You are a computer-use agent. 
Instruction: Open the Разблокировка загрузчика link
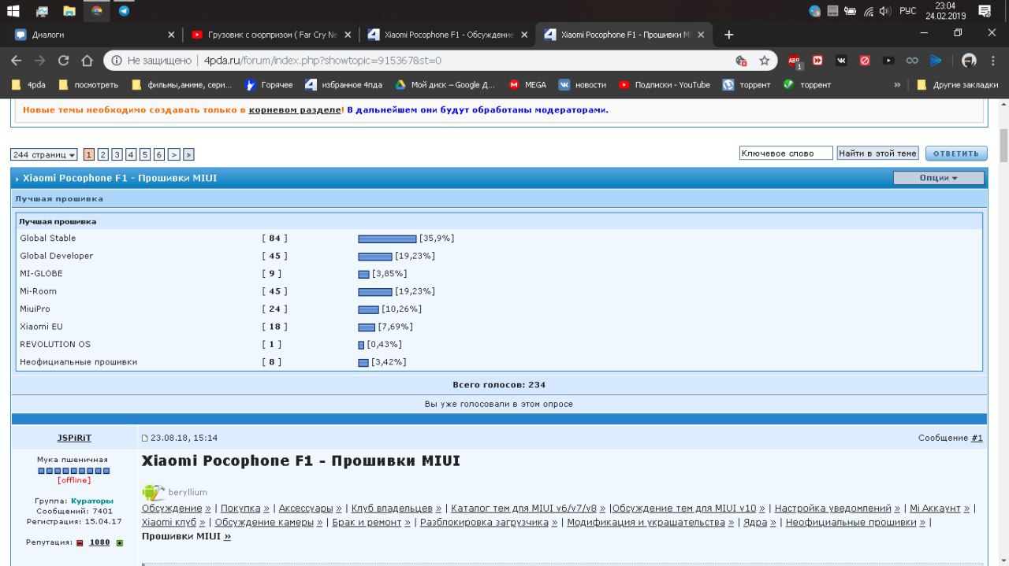tap(484, 522)
